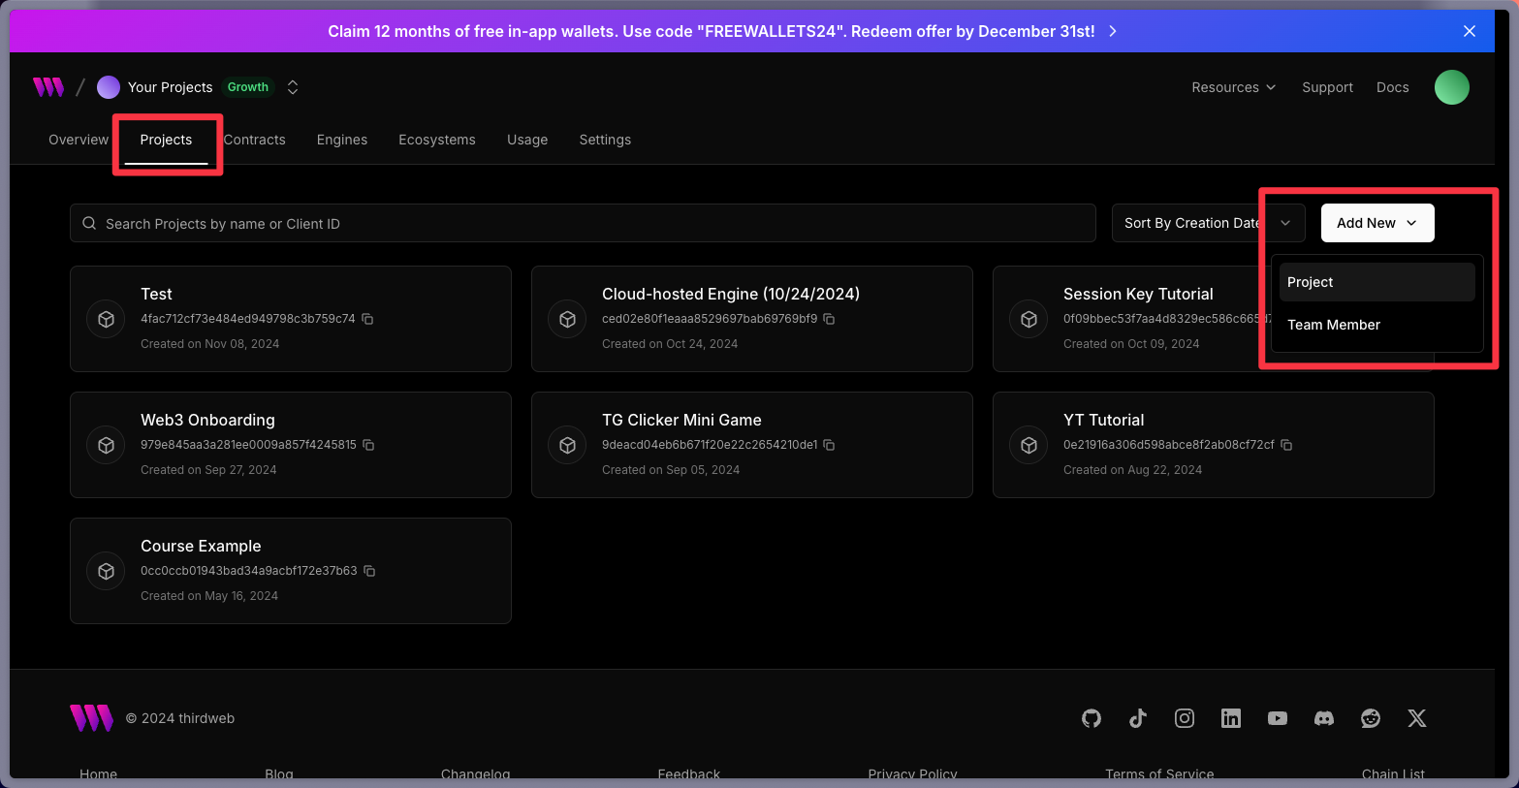Click the Created on Nov 08, 2024 text
The height and width of the screenshot is (788, 1519).
[x=209, y=344]
